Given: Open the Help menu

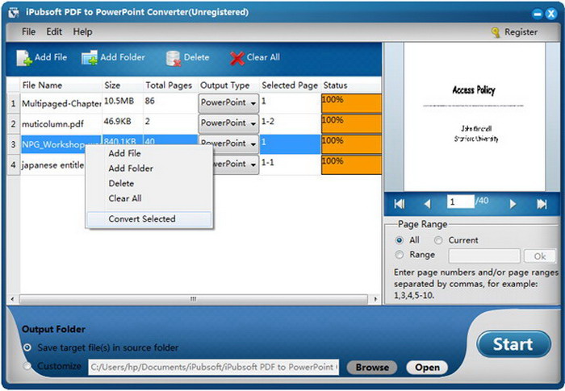Looking at the screenshot, I should pyautogui.click(x=82, y=31).
